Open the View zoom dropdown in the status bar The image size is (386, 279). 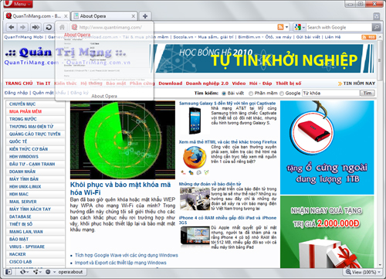click(x=379, y=272)
